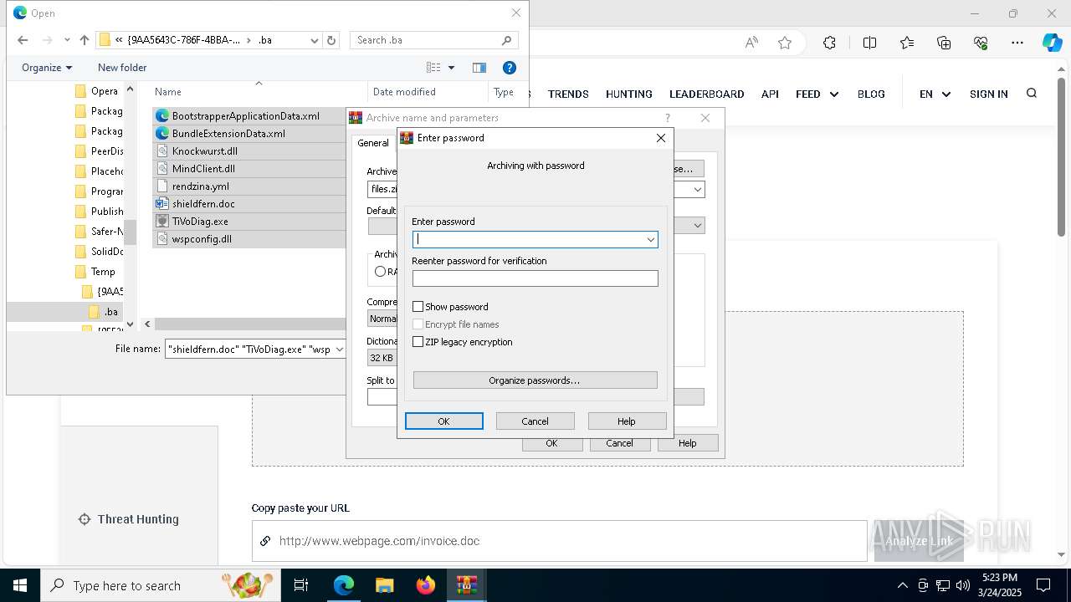
Task: Open Threat Hunting in sidebar
Action: [128, 519]
